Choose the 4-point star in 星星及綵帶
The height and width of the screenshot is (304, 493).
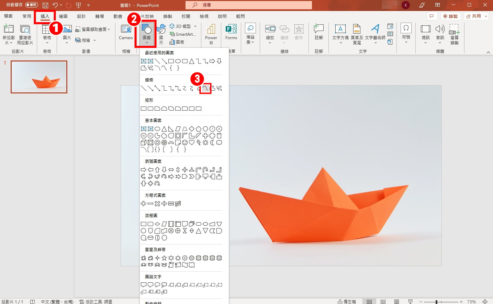[x=157, y=258]
